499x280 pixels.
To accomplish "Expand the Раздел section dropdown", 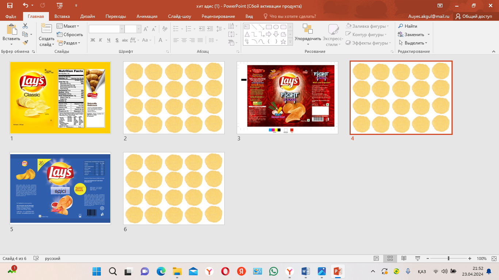I will 68,43.
